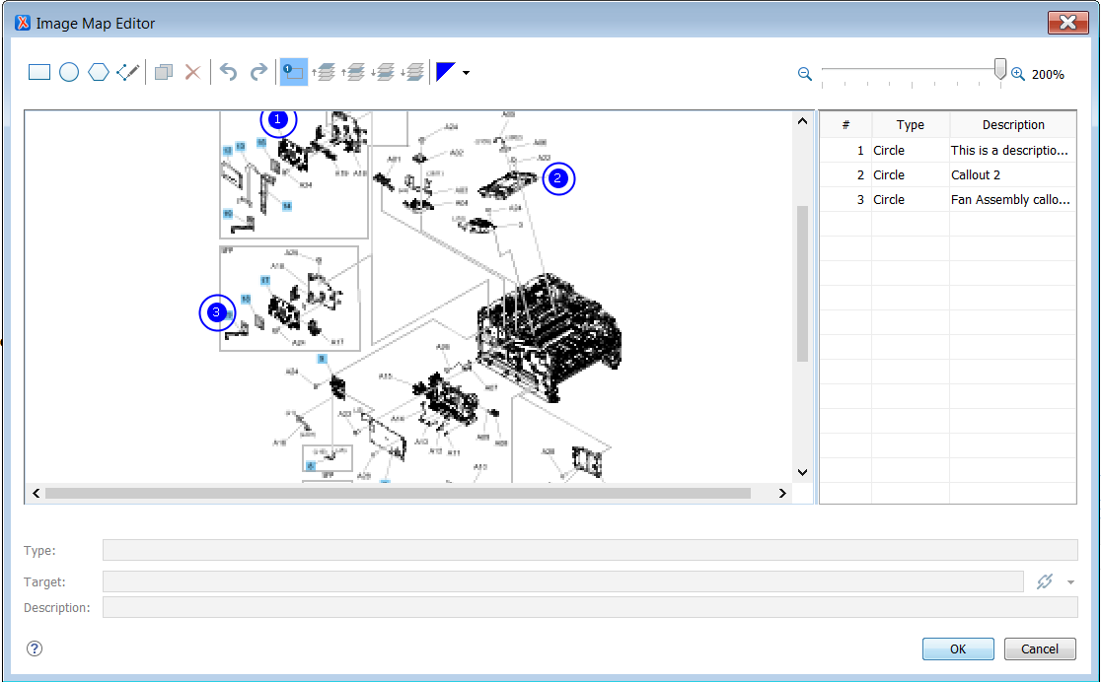Open the shape color dropdown arrow

(x=467, y=73)
